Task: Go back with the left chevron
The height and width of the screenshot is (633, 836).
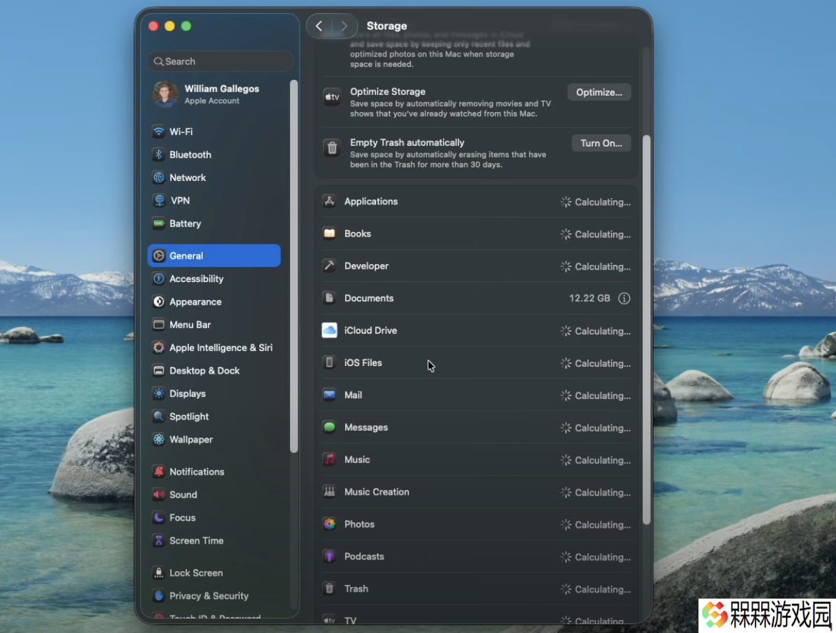Action: tap(319, 26)
